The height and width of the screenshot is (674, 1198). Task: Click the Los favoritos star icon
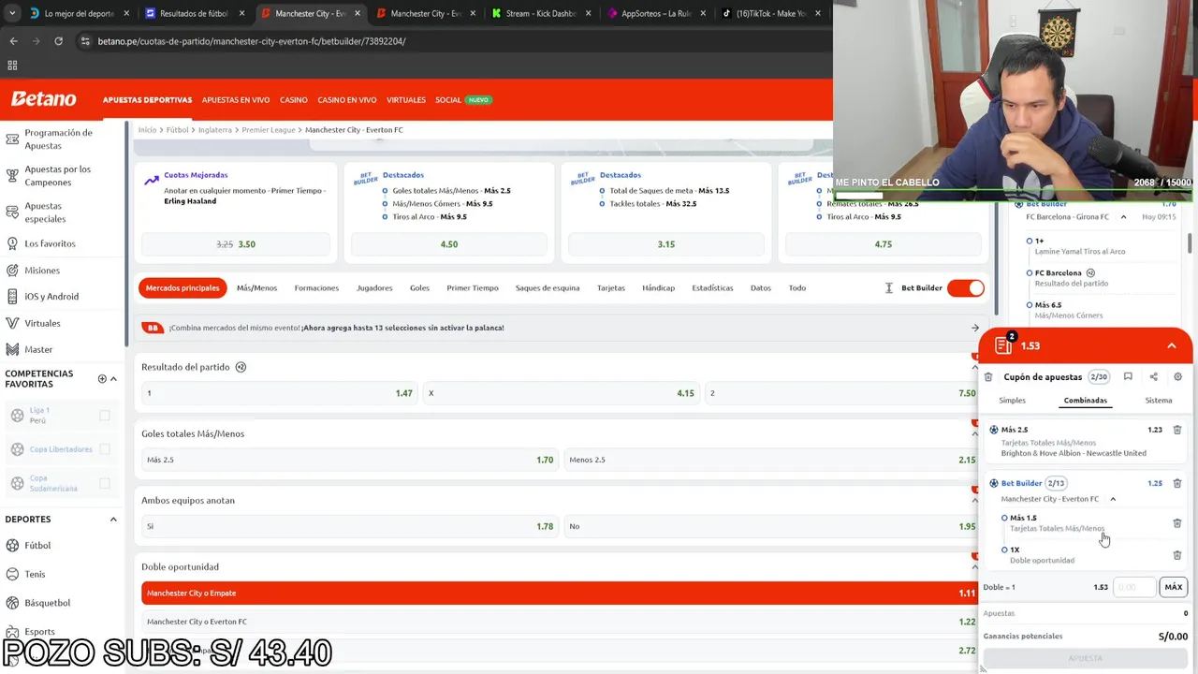[x=12, y=243]
